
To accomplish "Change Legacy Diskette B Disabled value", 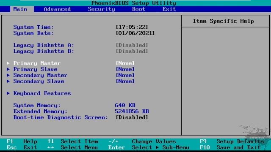I will tap(132, 51).
